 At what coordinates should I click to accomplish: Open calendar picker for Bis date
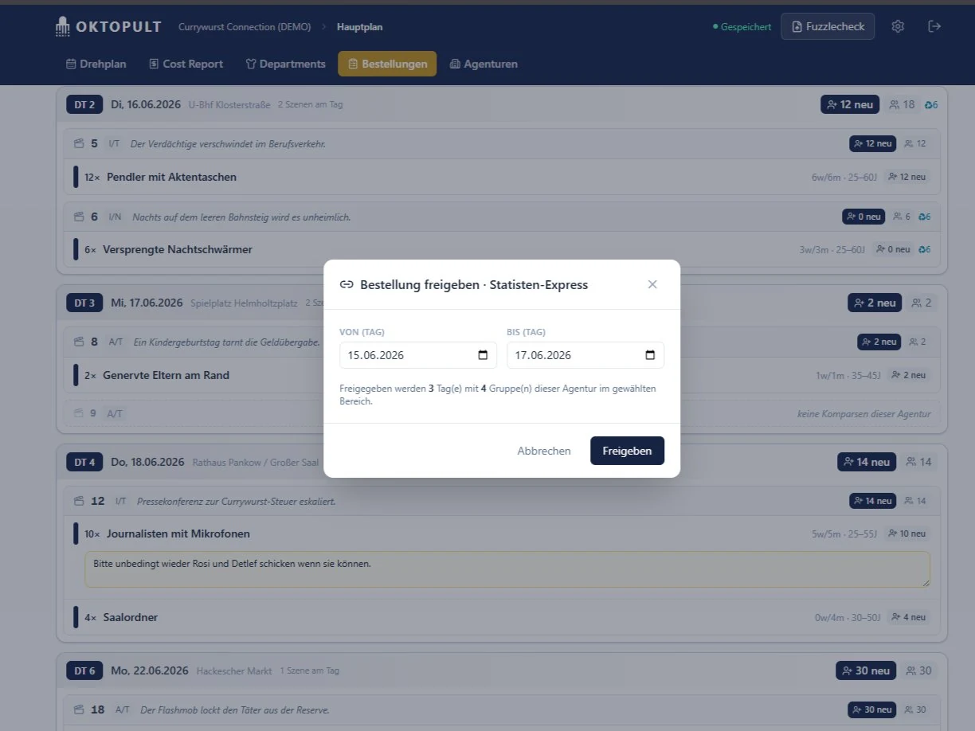click(x=650, y=355)
